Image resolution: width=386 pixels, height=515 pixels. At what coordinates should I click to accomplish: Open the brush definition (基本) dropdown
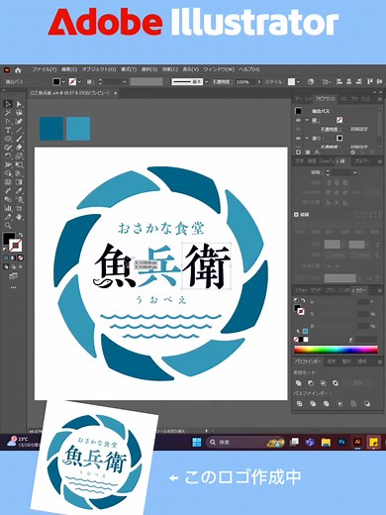click(206, 82)
